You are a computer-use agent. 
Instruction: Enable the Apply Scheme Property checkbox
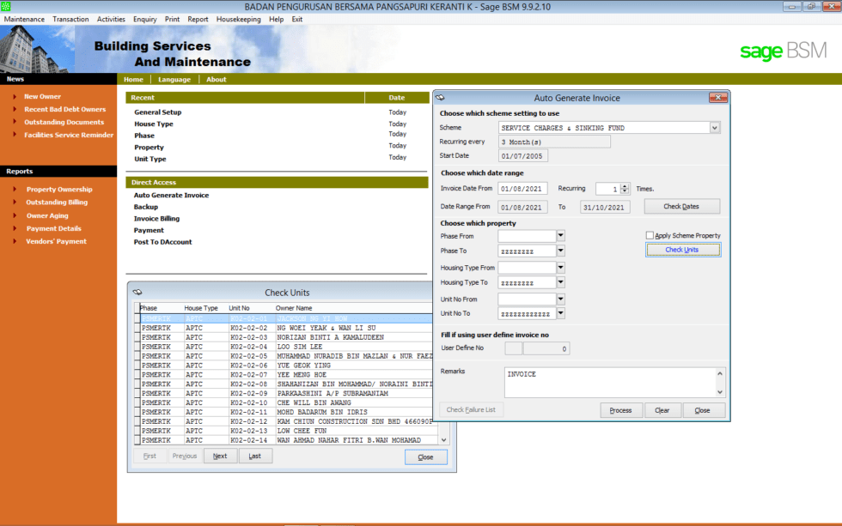pyautogui.click(x=650, y=234)
